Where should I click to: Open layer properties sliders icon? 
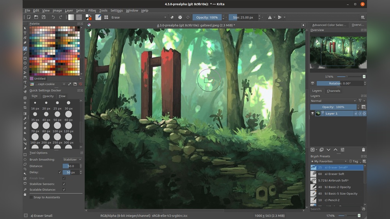(342, 149)
